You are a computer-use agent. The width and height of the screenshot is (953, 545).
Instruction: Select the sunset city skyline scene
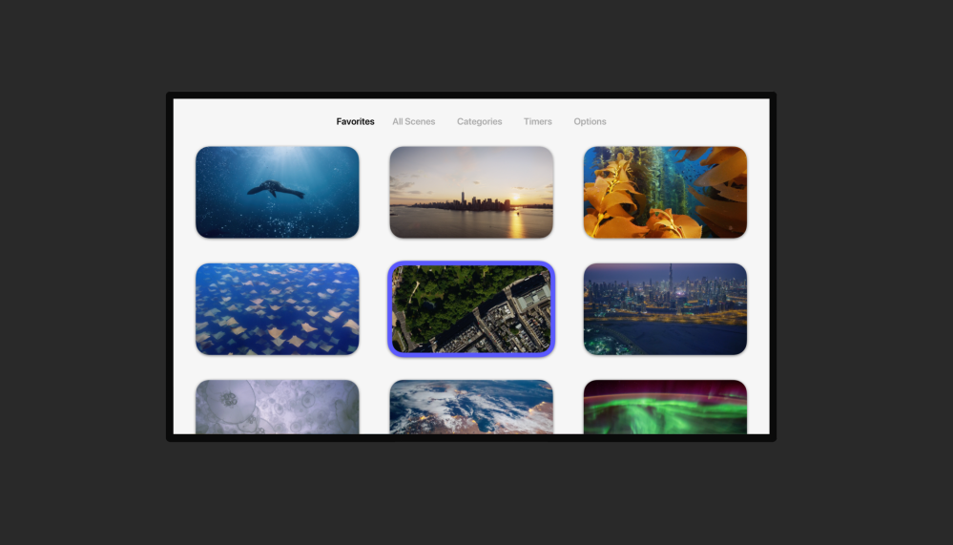tap(471, 192)
